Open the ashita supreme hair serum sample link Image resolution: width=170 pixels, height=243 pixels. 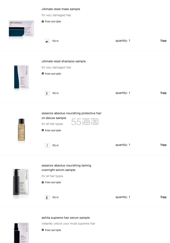point(66,218)
